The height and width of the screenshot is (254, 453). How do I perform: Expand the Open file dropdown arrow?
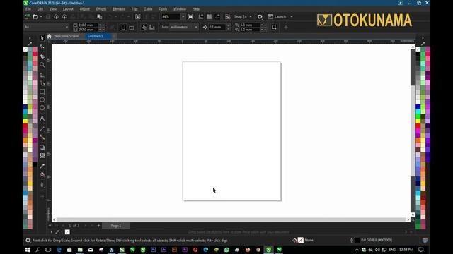tap(41, 17)
